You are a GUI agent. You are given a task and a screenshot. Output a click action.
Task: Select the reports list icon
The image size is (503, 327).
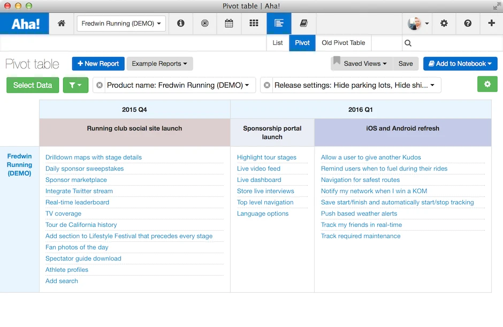[x=279, y=23]
